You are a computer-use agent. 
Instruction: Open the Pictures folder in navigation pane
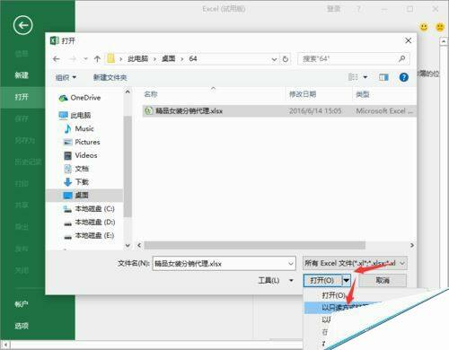point(82,142)
